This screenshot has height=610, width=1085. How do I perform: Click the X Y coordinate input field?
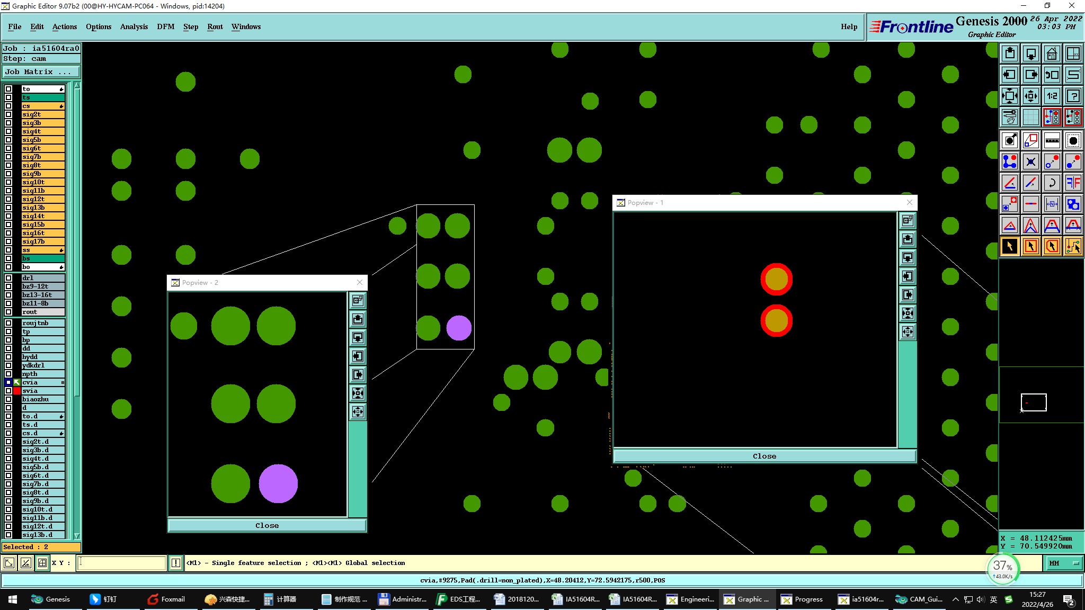[x=122, y=563]
